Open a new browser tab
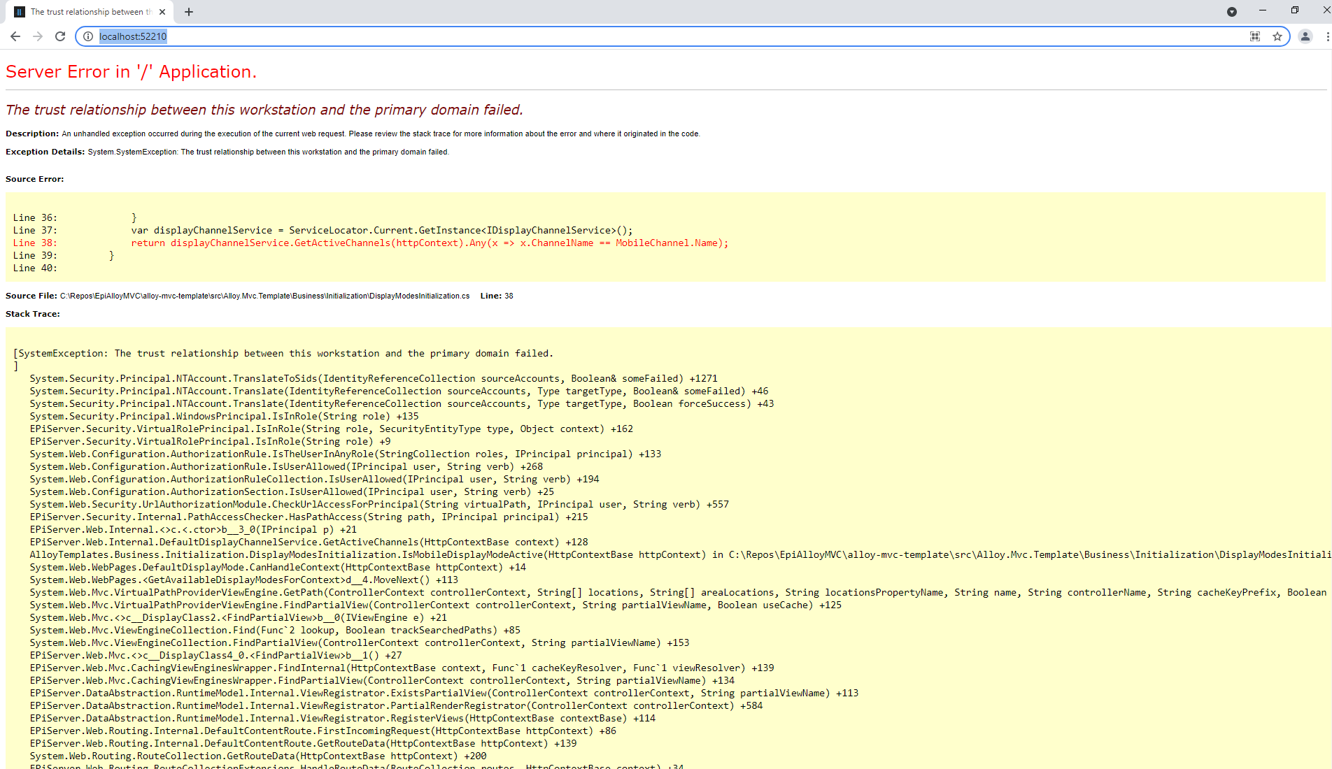 coord(188,12)
